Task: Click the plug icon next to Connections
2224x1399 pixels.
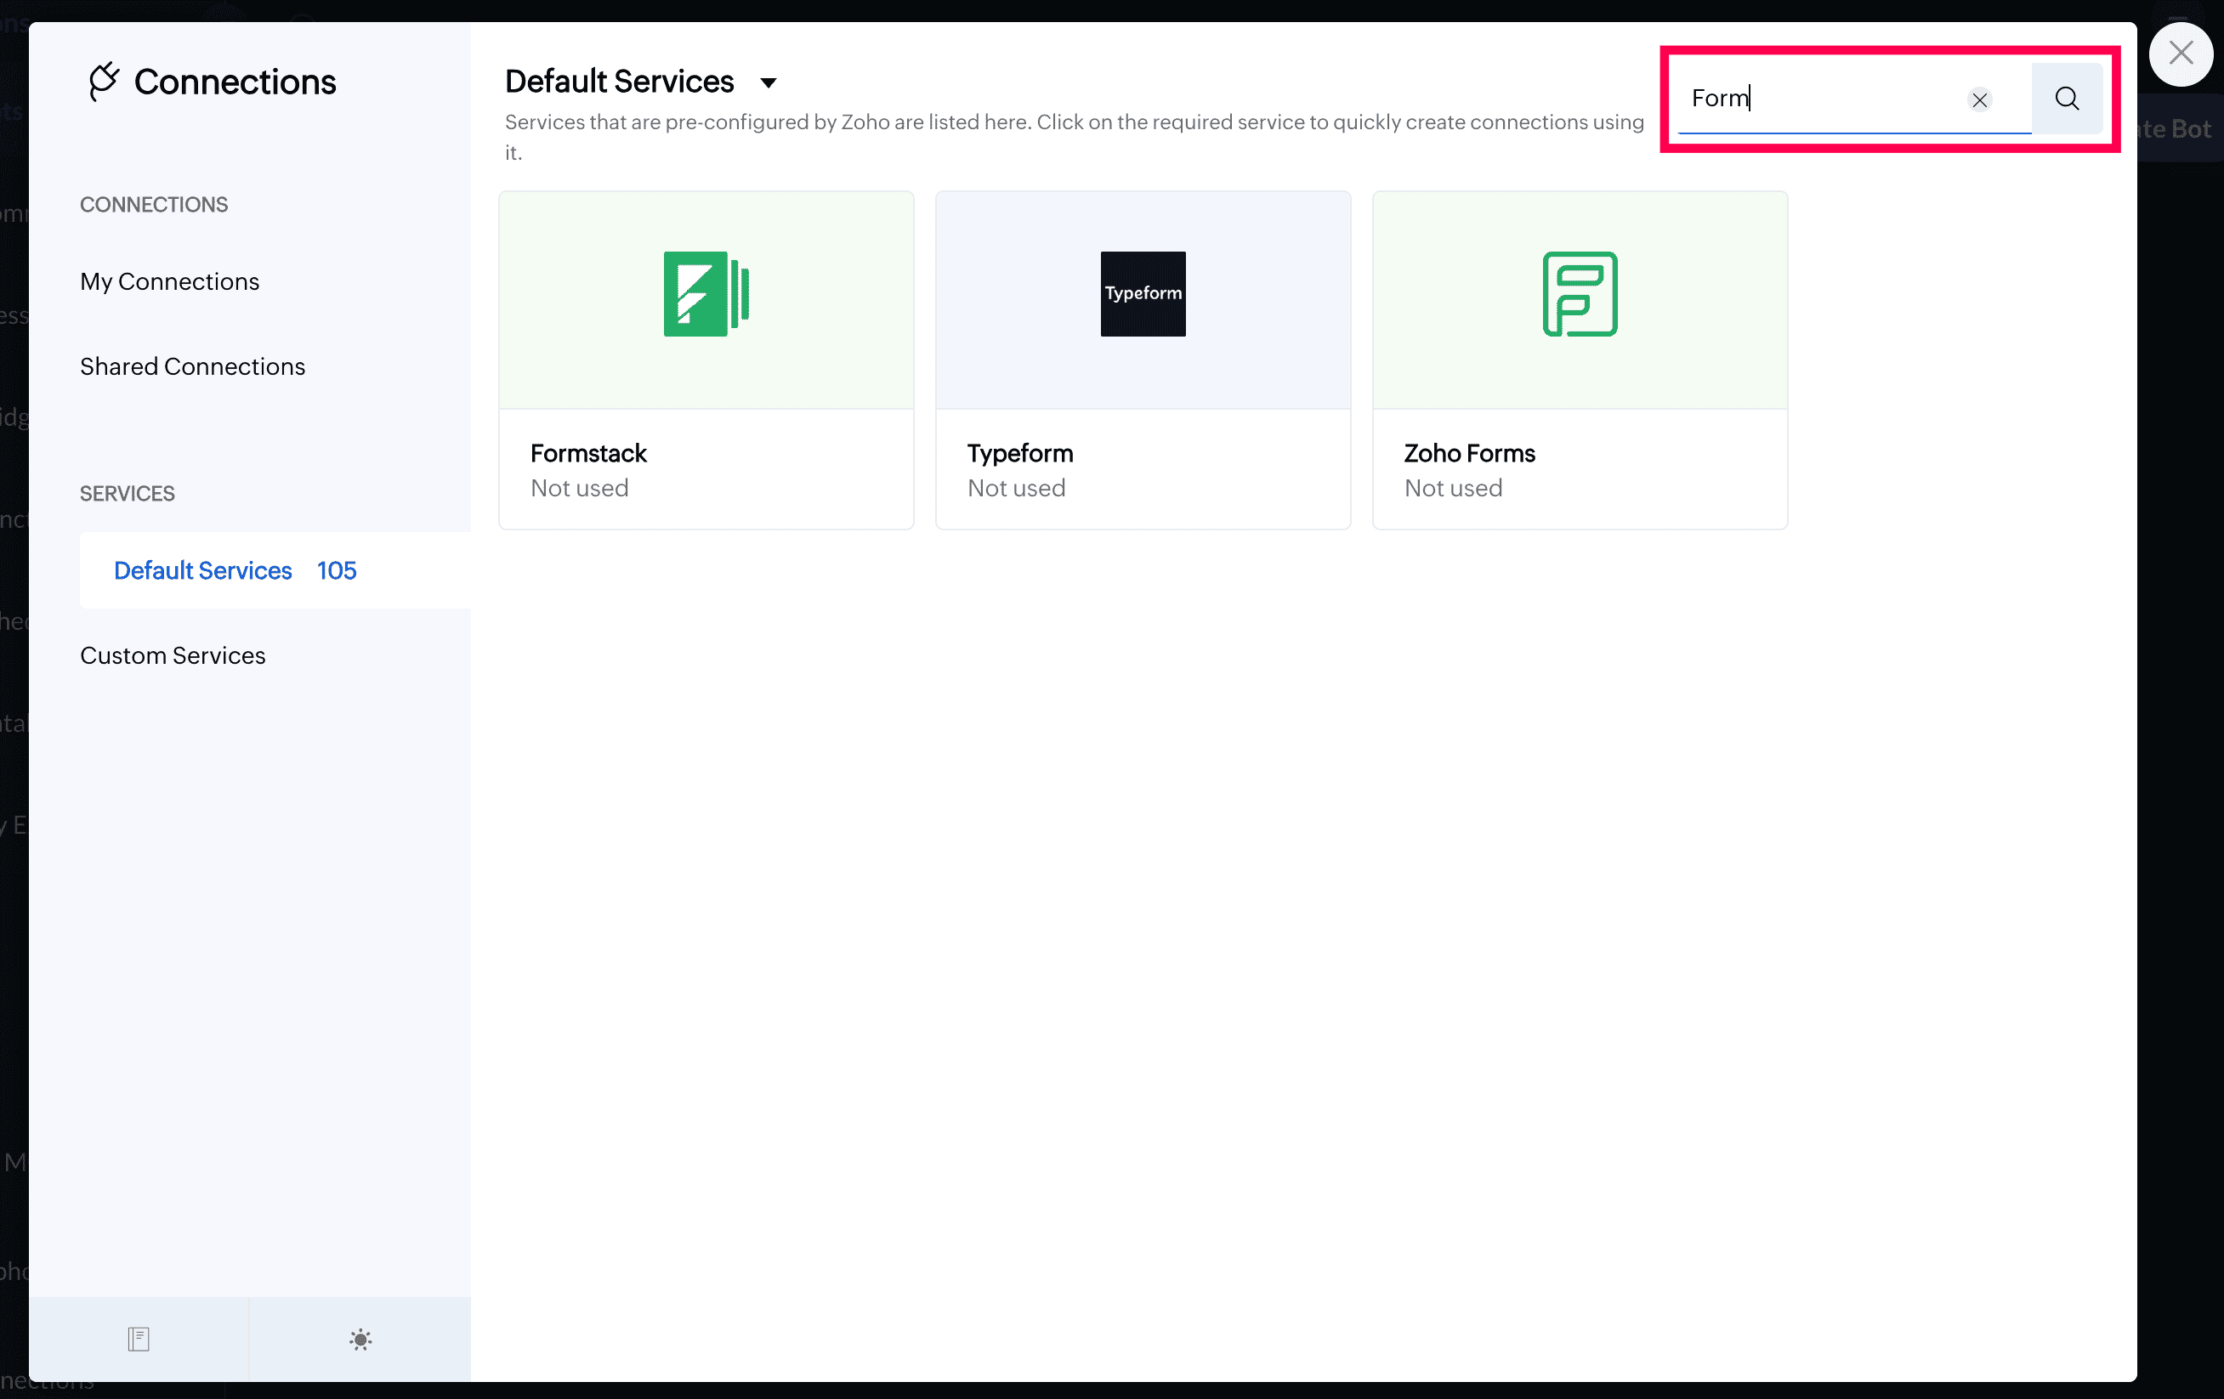Action: tap(104, 82)
